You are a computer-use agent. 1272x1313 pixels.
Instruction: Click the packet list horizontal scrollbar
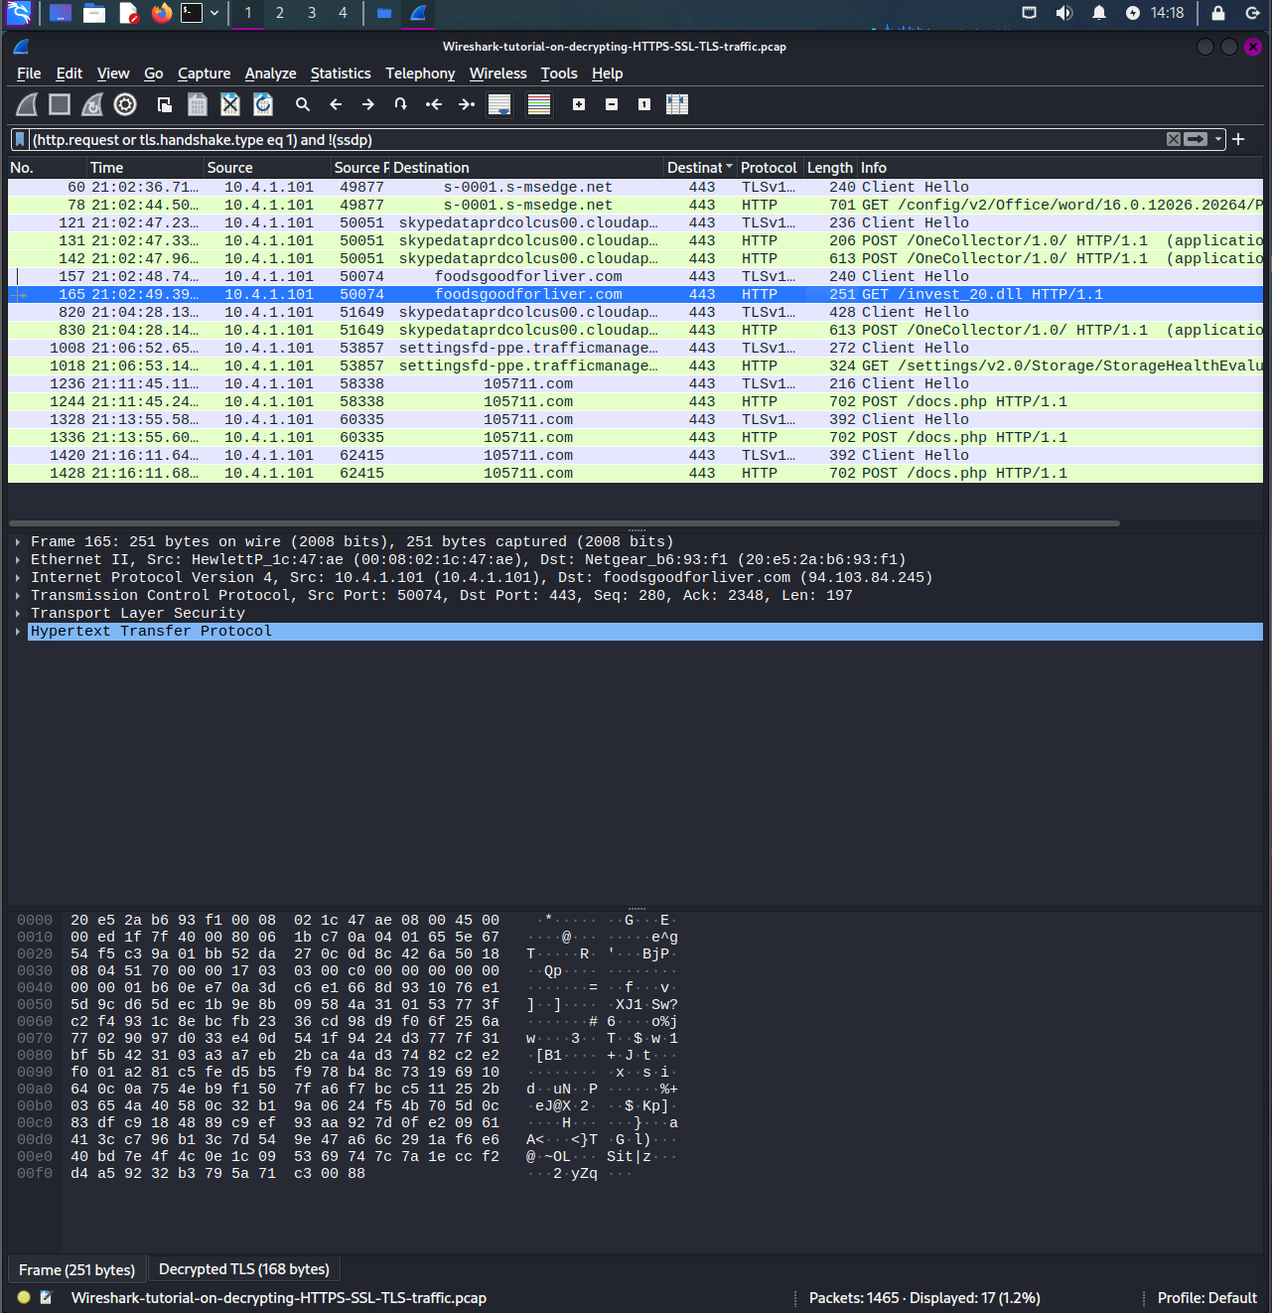pyautogui.click(x=564, y=522)
